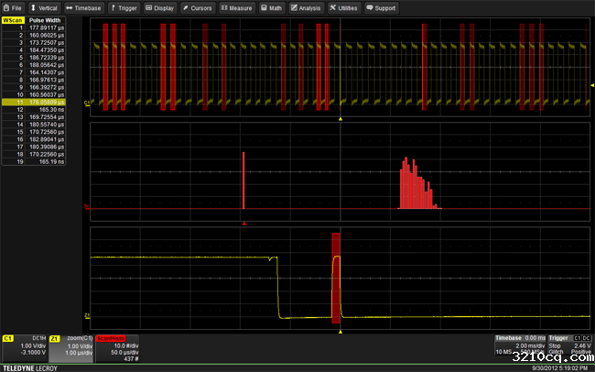Open the Measure menu

pos(237,8)
